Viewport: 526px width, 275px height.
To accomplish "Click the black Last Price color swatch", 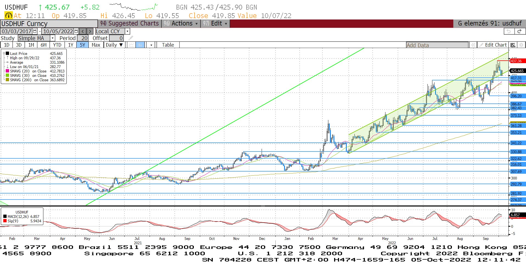I will point(7,54).
